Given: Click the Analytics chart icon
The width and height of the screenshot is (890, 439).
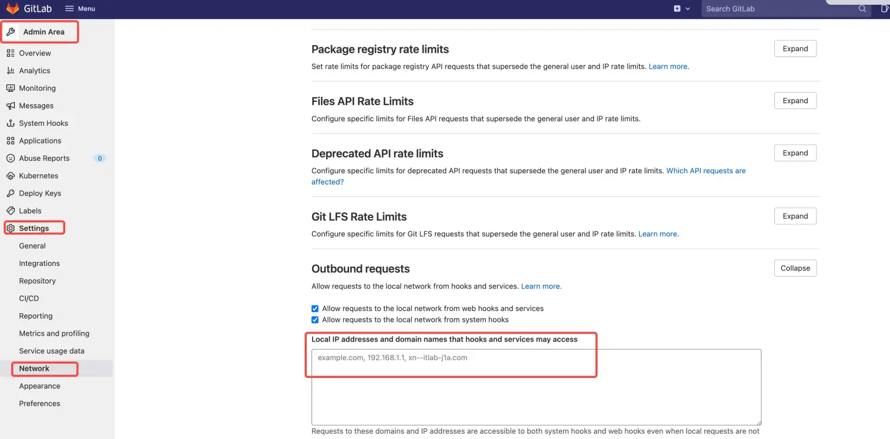Looking at the screenshot, I should 10,71.
